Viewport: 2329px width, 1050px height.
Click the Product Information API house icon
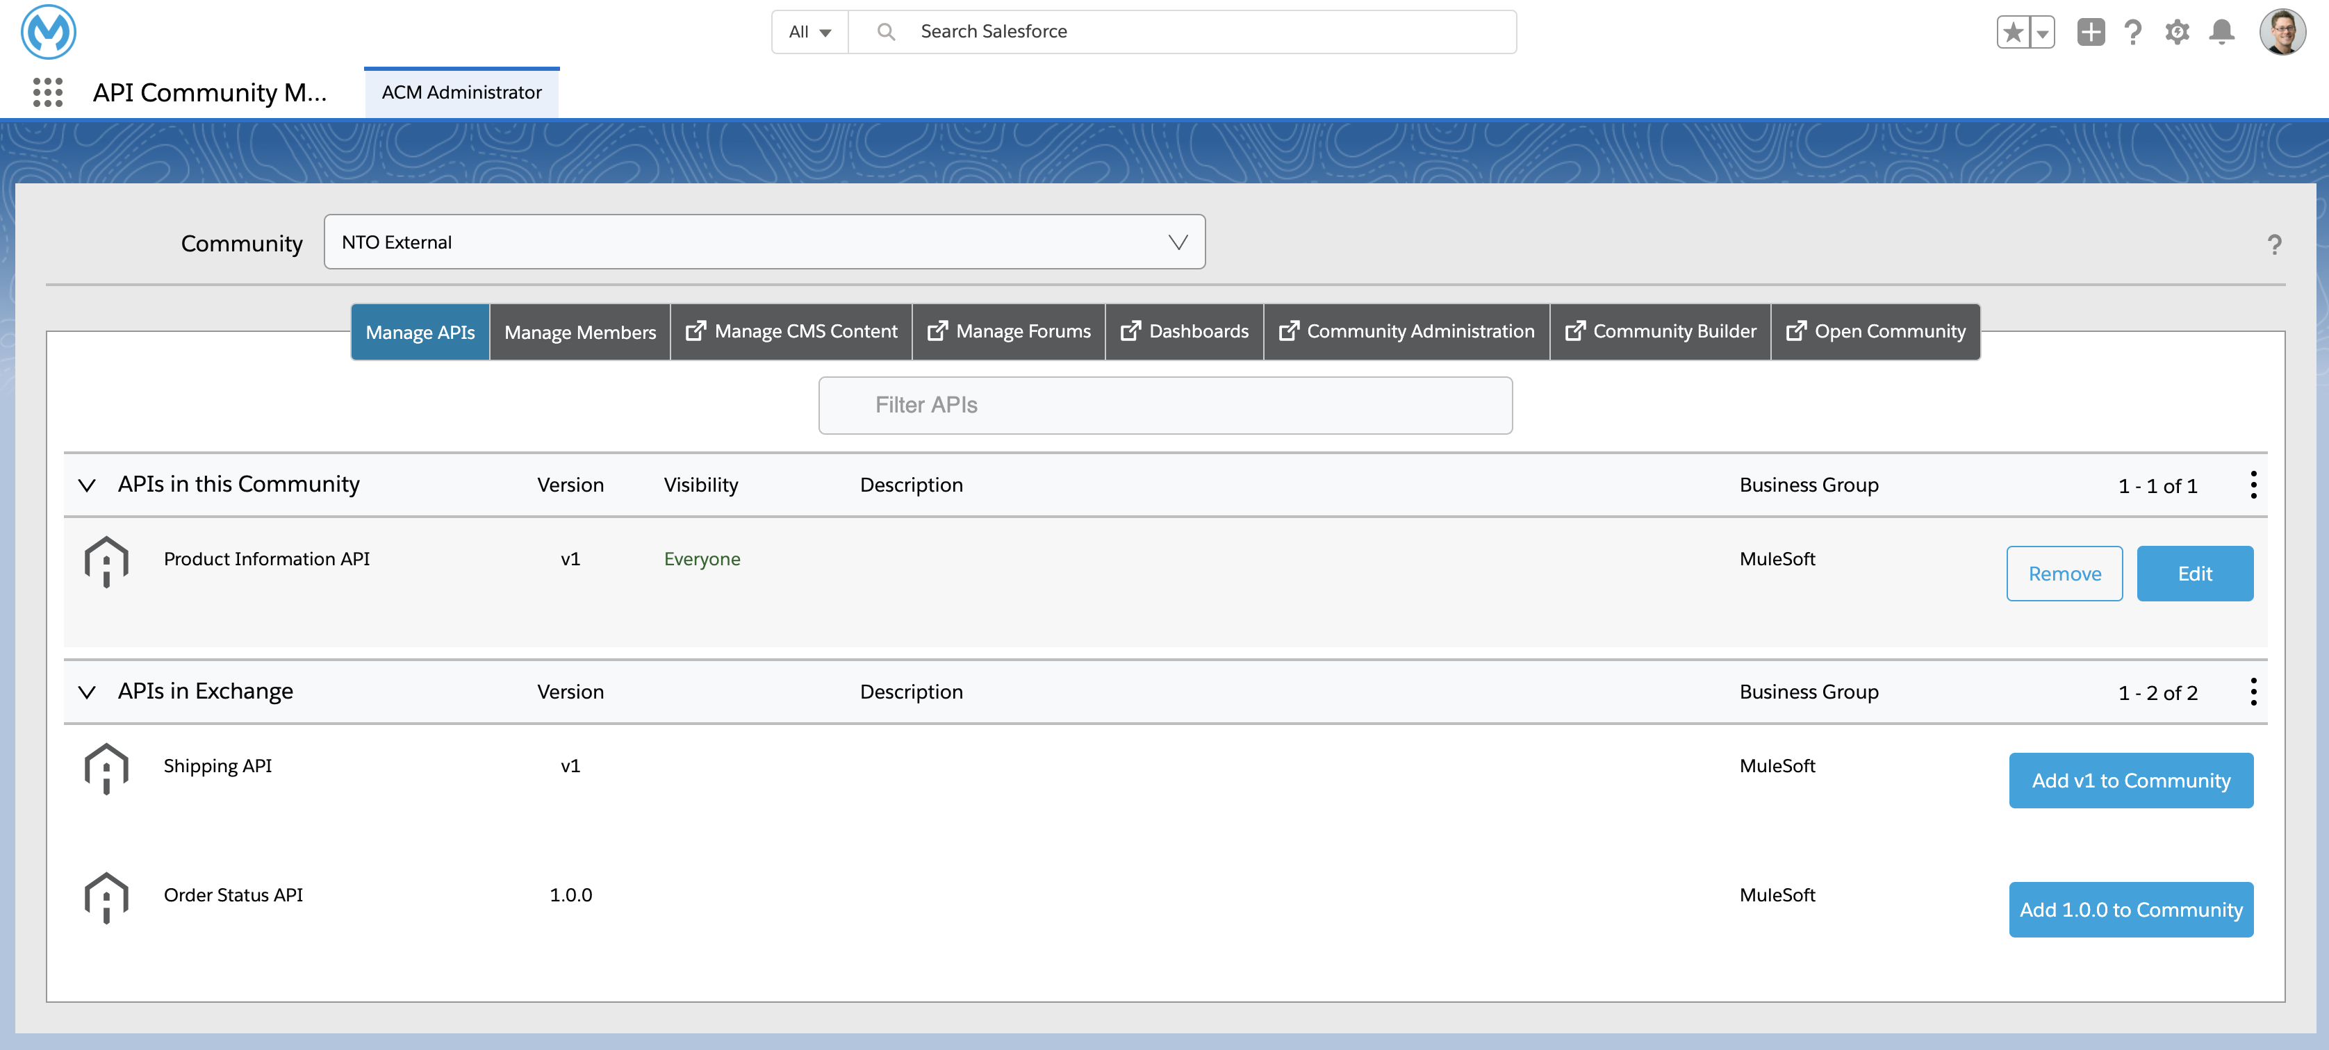106,560
